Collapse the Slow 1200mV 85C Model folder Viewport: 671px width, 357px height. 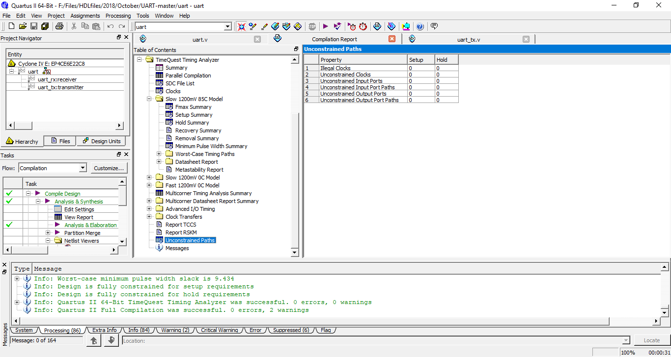pos(149,99)
